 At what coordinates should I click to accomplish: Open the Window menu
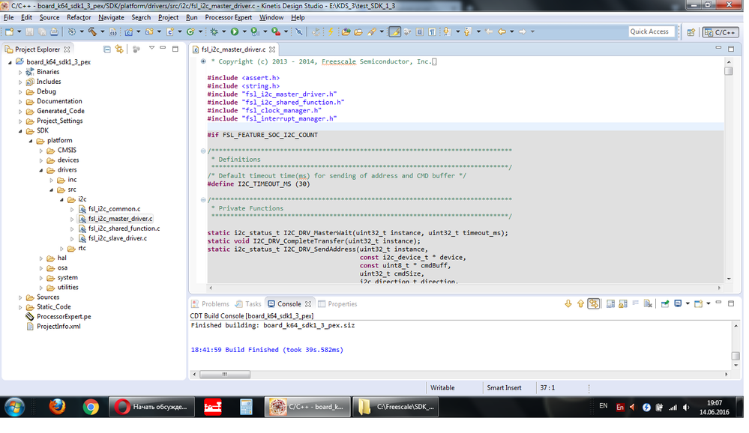[x=271, y=17]
